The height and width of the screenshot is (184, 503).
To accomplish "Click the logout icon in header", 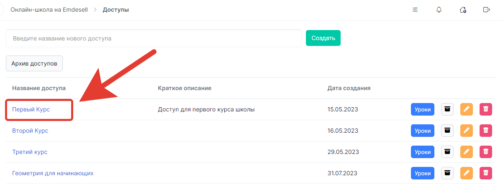I will coord(487,10).
